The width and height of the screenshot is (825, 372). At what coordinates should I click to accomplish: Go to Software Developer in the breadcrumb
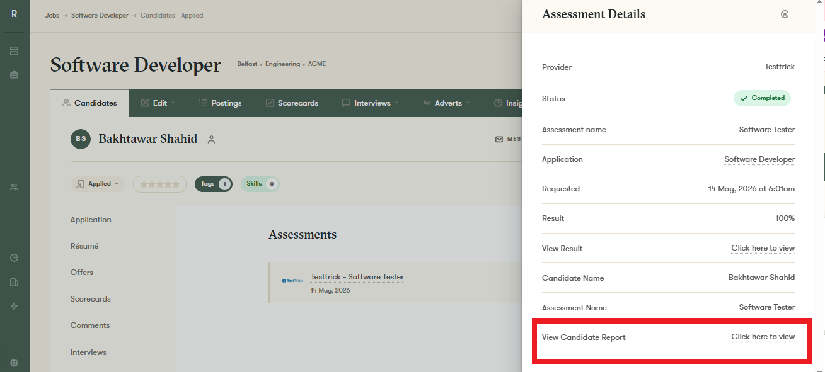(x=100, y=15)
